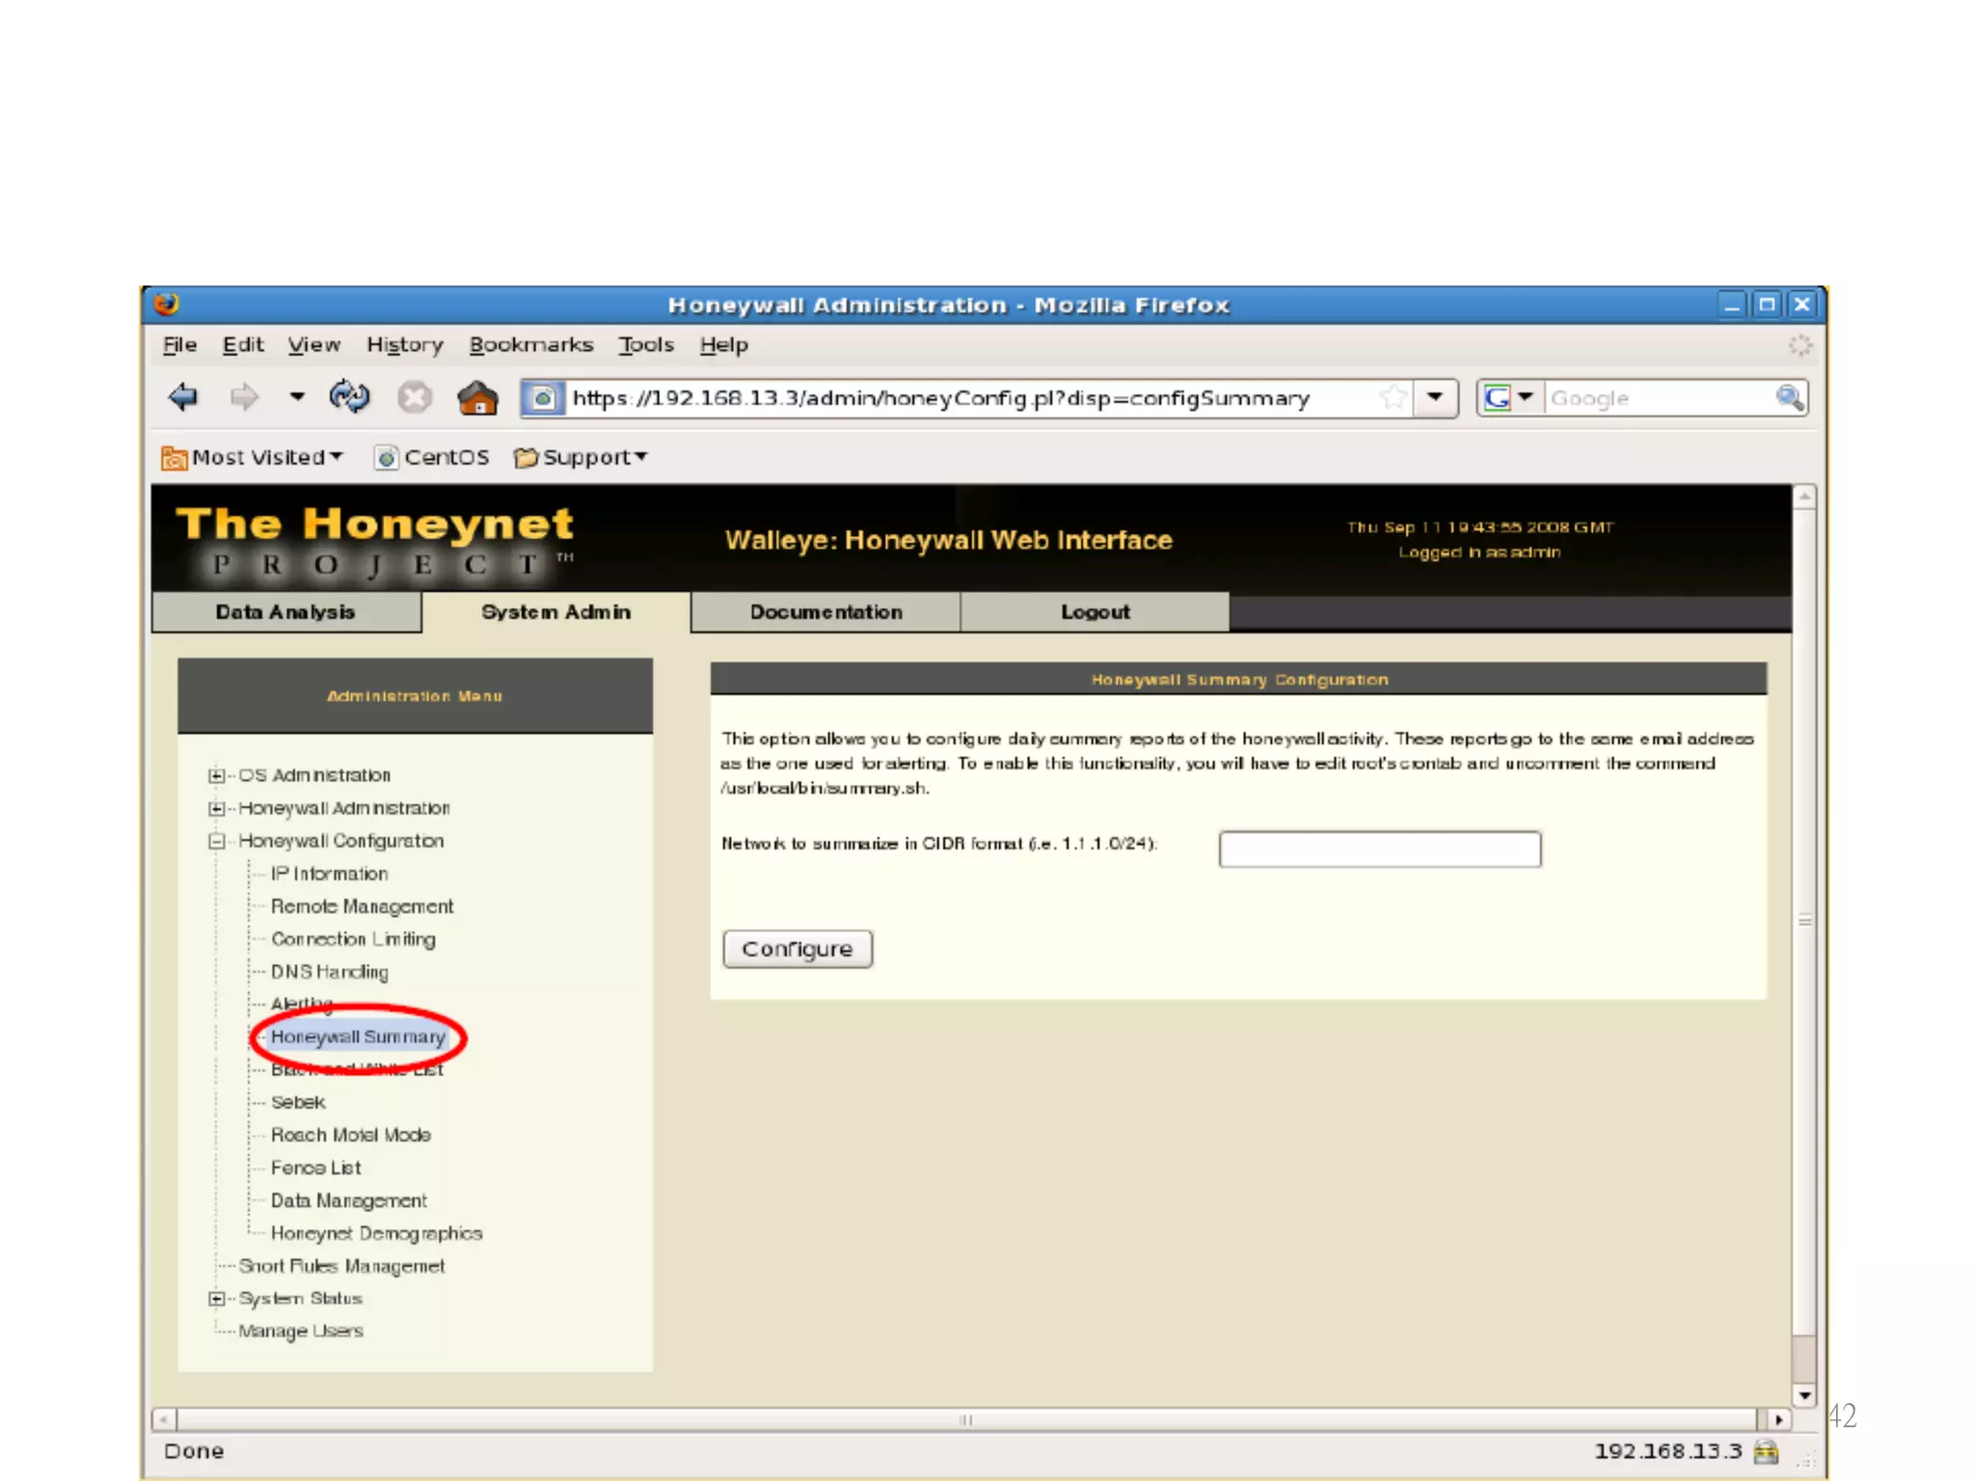1975x1481 pixels.
Task: Open the Bookmarks menu
Action: tap(530, 344)
